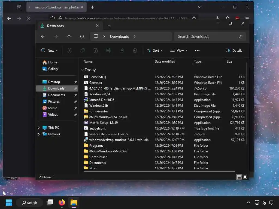Open Firefox list all tabs dropdown
The width and height of the screenshot is (279, 209).
(200, 7)
